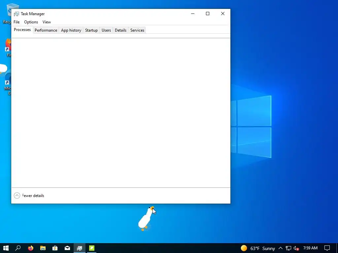The image size is (338, 253).
Task: Open the Mail app from the taskbar
Action: click(67, 248)
